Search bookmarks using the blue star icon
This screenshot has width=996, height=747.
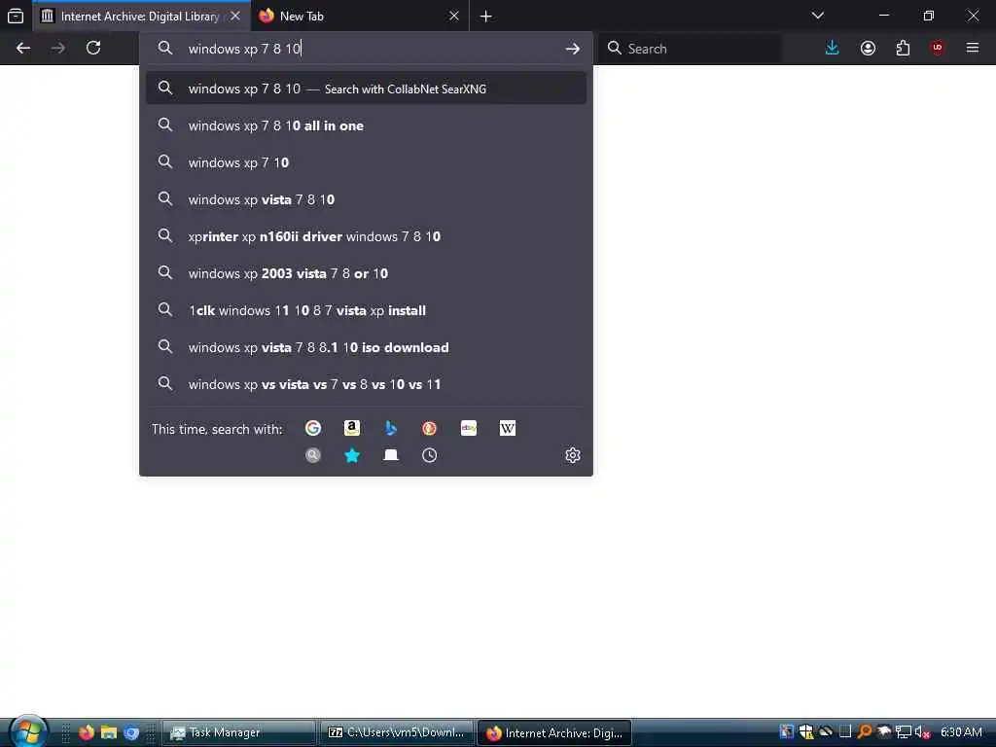(352, 455)
